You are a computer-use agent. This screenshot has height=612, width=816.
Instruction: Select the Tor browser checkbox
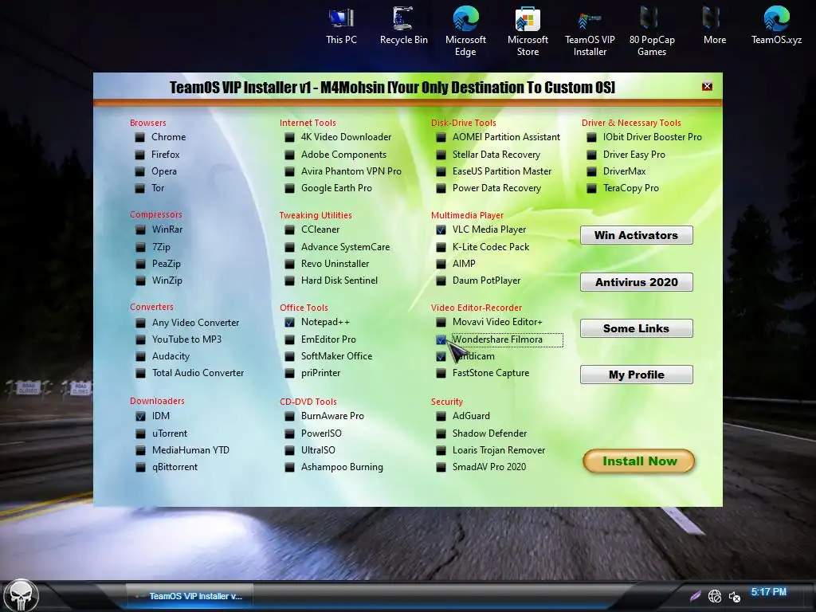[139, 188]
